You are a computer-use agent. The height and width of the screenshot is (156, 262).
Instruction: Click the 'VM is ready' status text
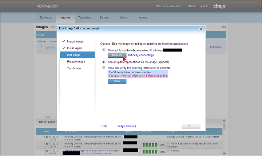coord(173,151)
